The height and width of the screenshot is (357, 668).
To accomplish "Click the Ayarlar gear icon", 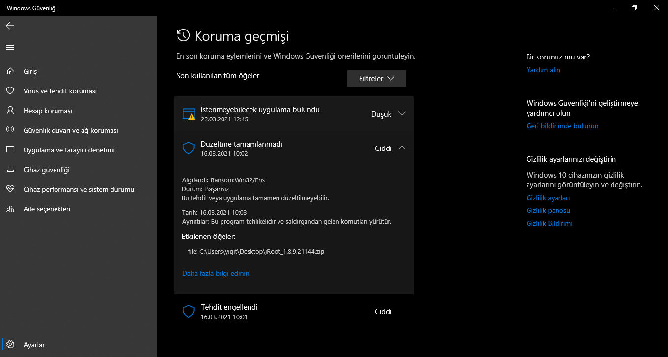I will pos(10,345).
